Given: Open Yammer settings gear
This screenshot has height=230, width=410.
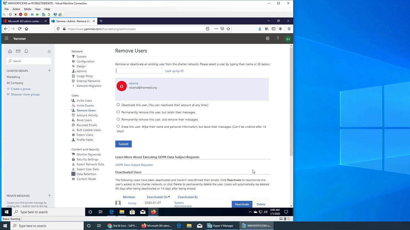Looking at the screenshot, I should (x=267, y=39).
